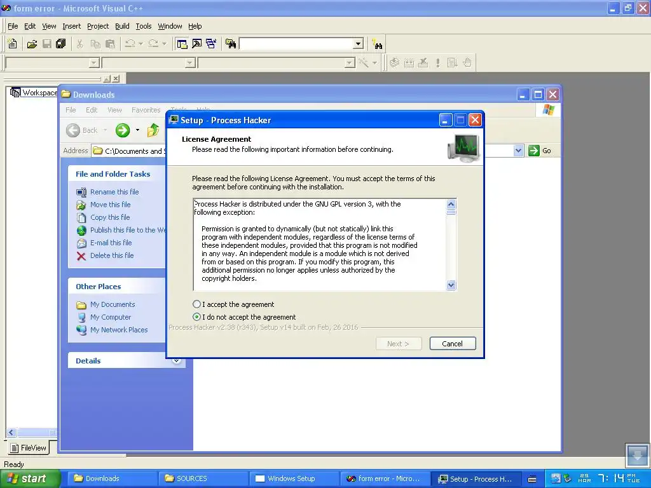Open the Build menu
This screenshot has width=651, height=488.
point(122,26)
